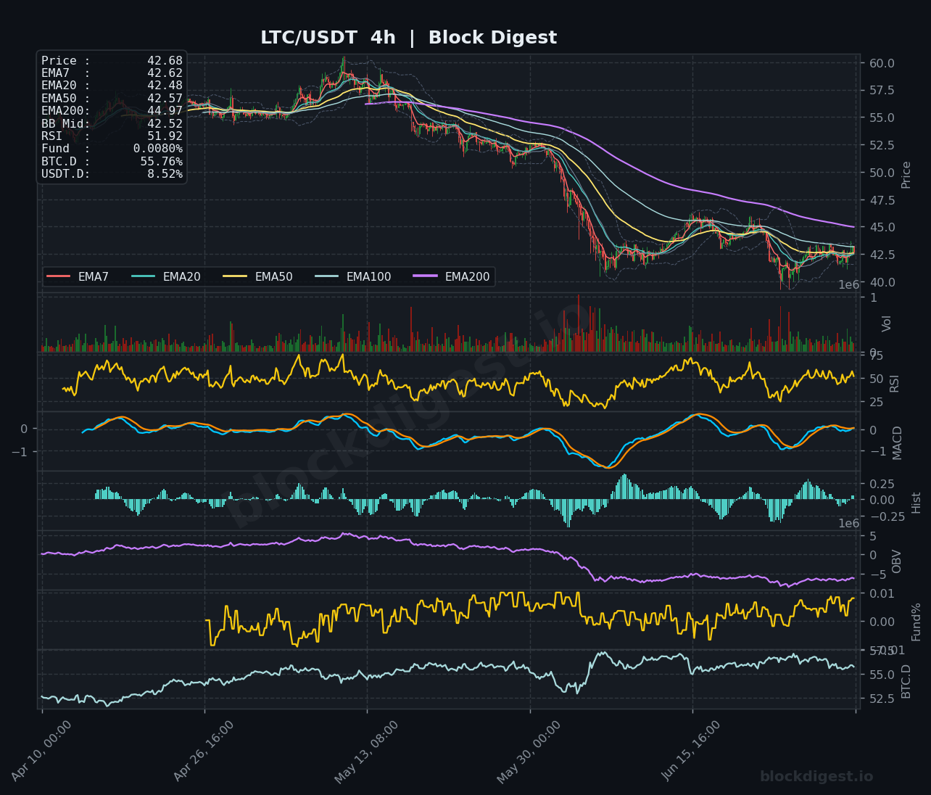
Task: Click the 57.5 price axis tick
Action: 881,91
